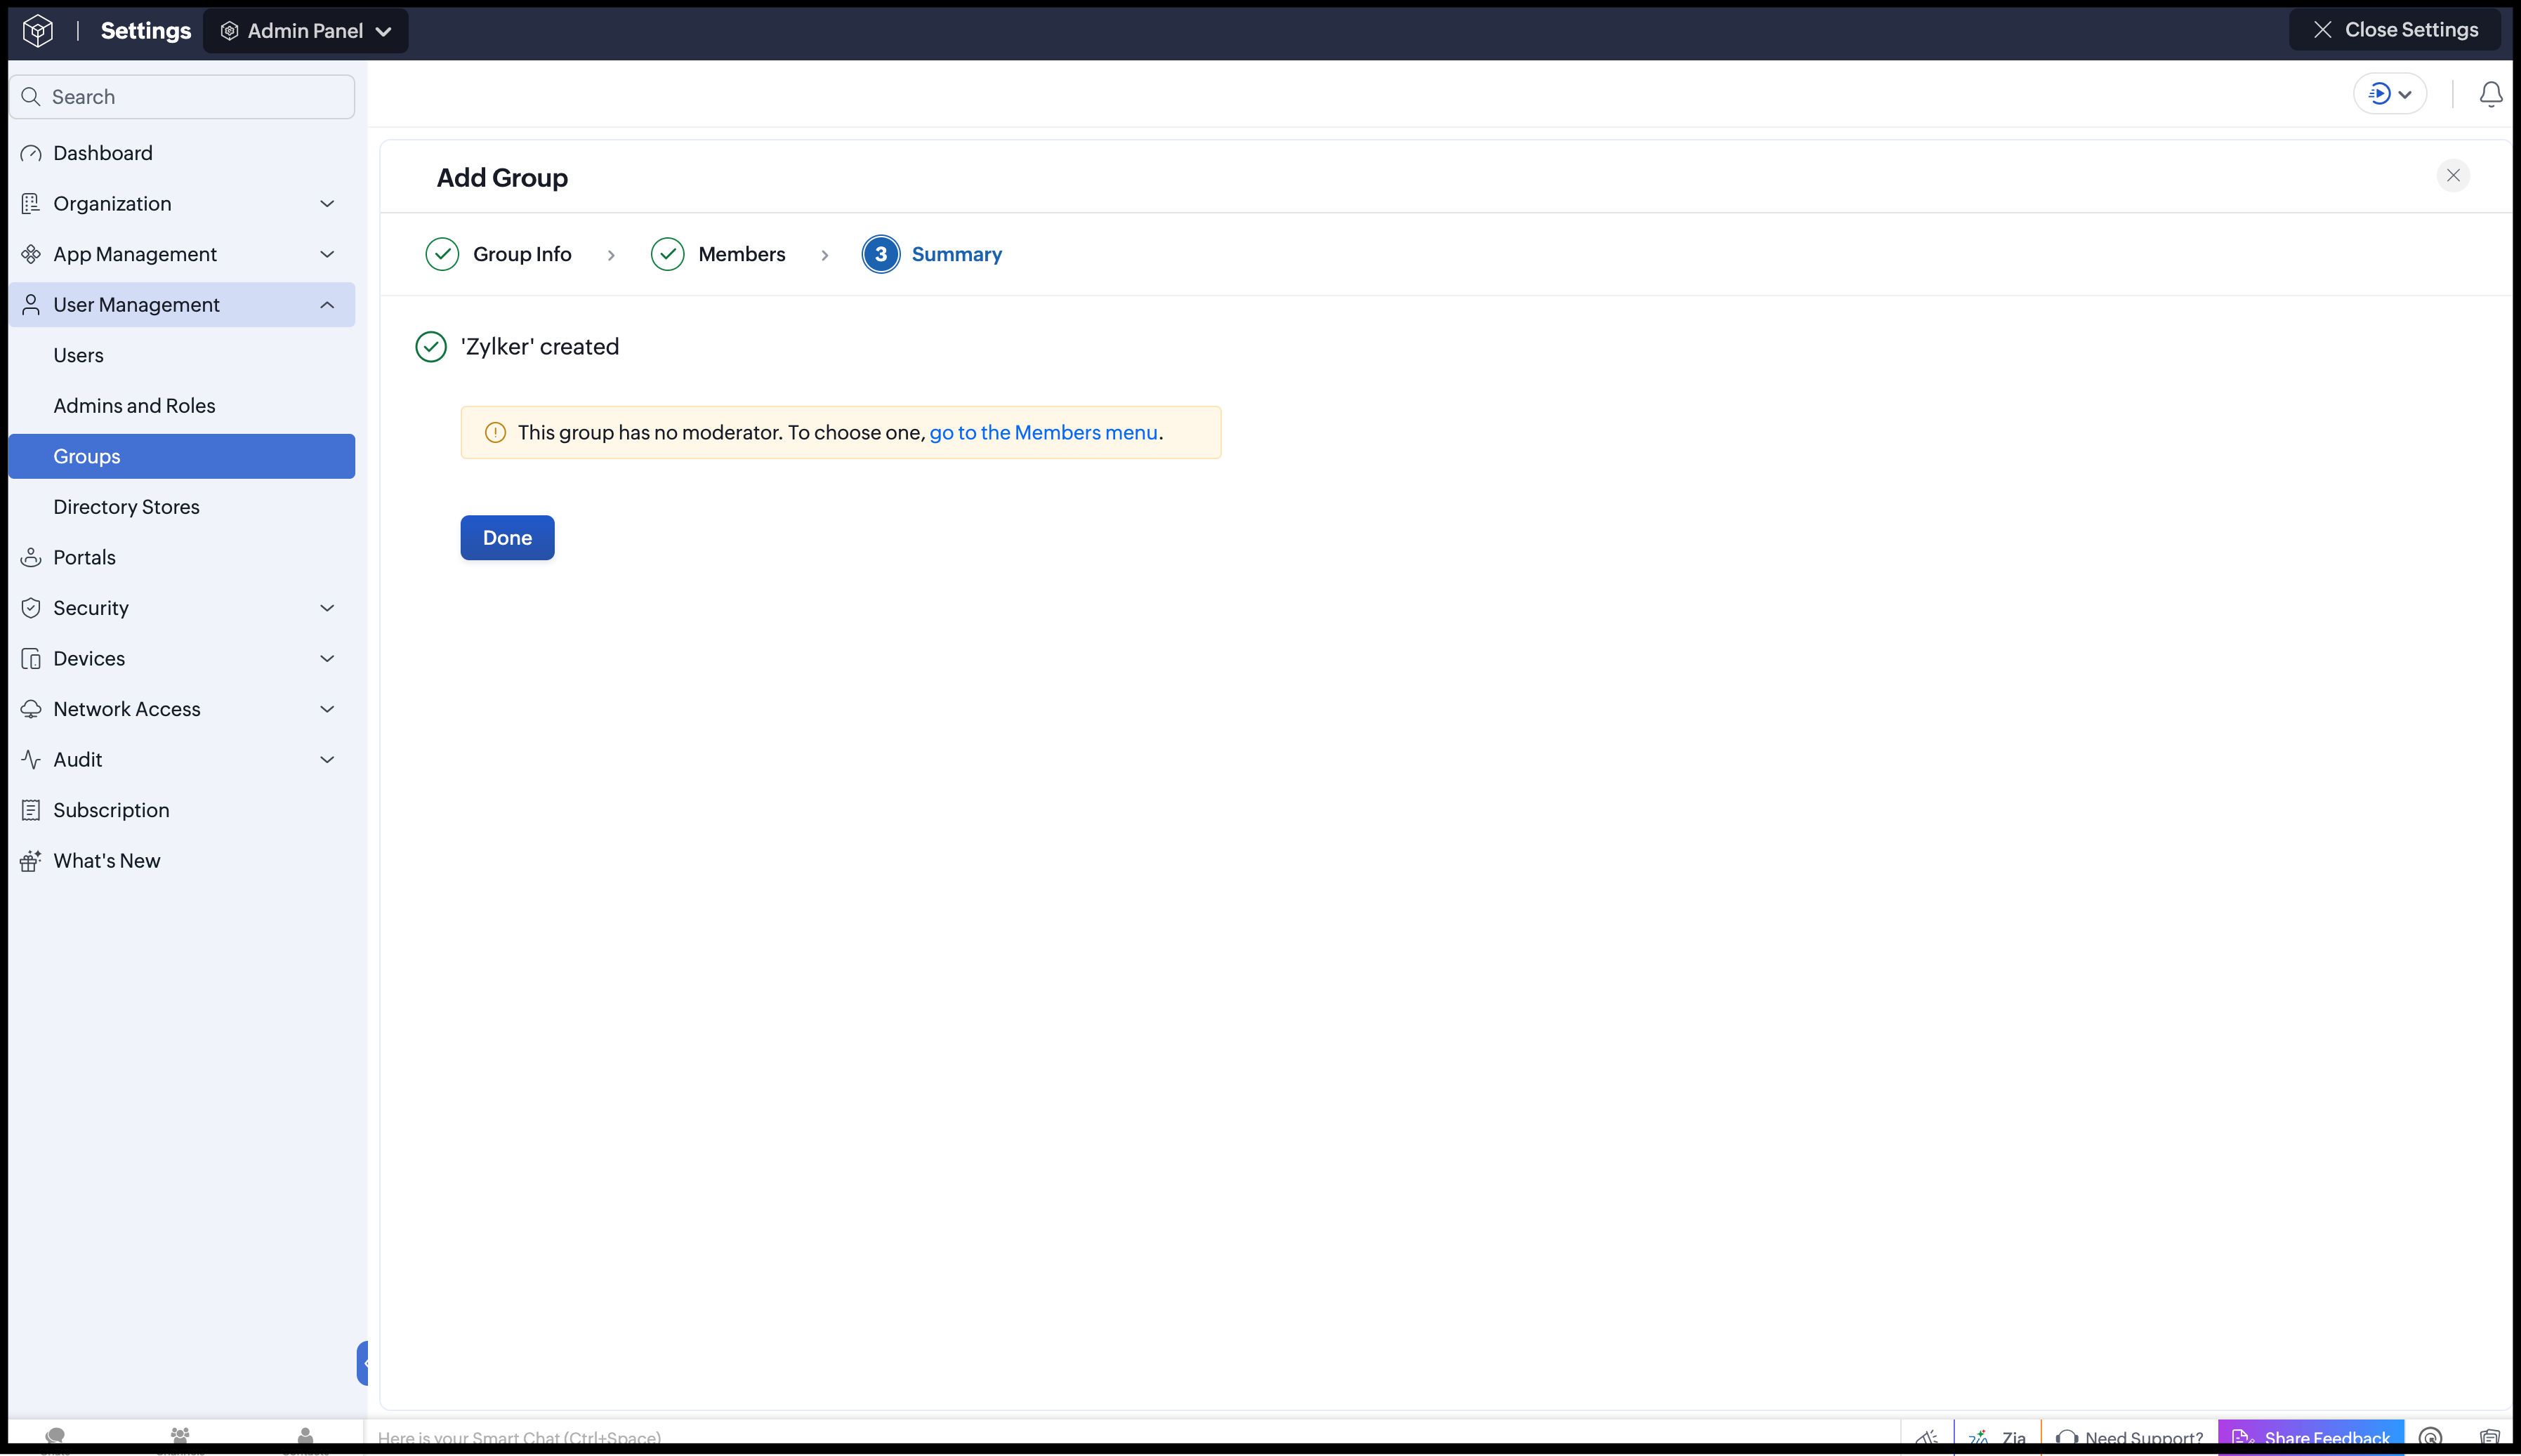This screenshot has height=1456, width=2521.
Task: Open the Admin Panel dropdown
Action: (x=306, y=31)
